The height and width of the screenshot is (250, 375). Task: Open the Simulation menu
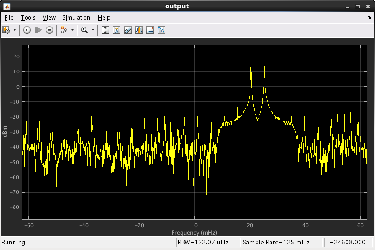click(x=76, y=18)
